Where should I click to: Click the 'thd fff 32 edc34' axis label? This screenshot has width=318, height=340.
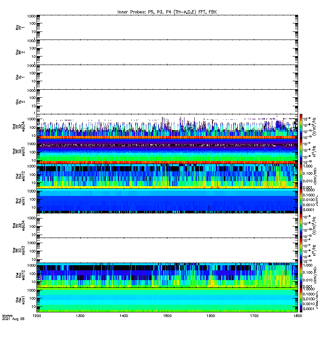click(x=19, y=126)
